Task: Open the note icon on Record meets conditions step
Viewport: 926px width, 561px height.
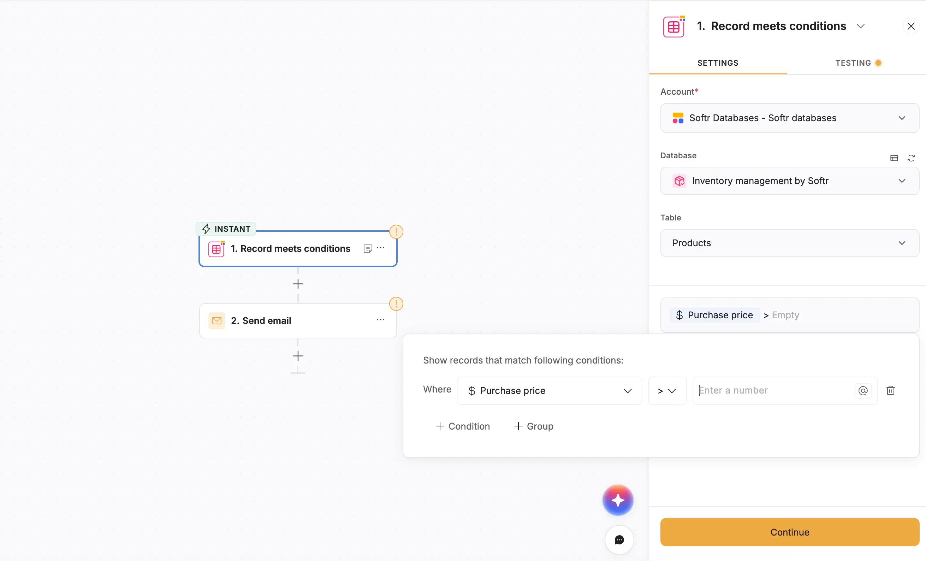Action: [368, 248]
